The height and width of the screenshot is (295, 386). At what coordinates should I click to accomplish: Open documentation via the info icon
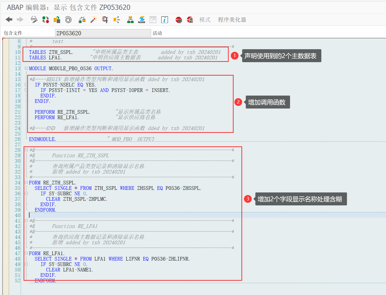(165, 19)
